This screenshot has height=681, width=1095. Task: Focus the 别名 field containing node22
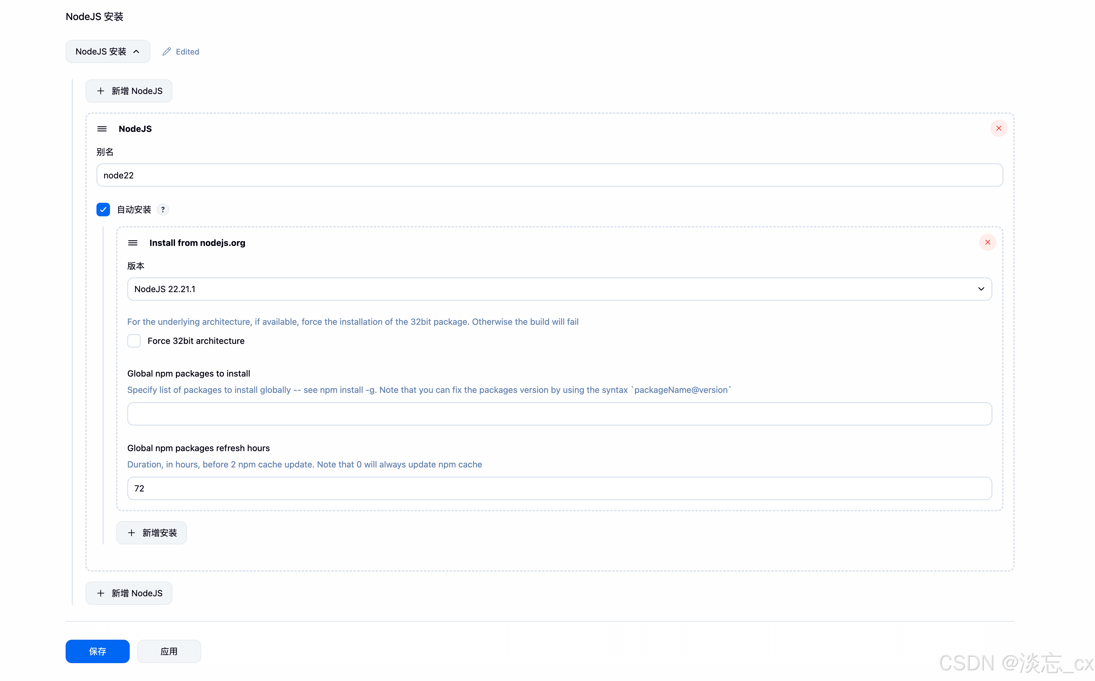point(549,175)
